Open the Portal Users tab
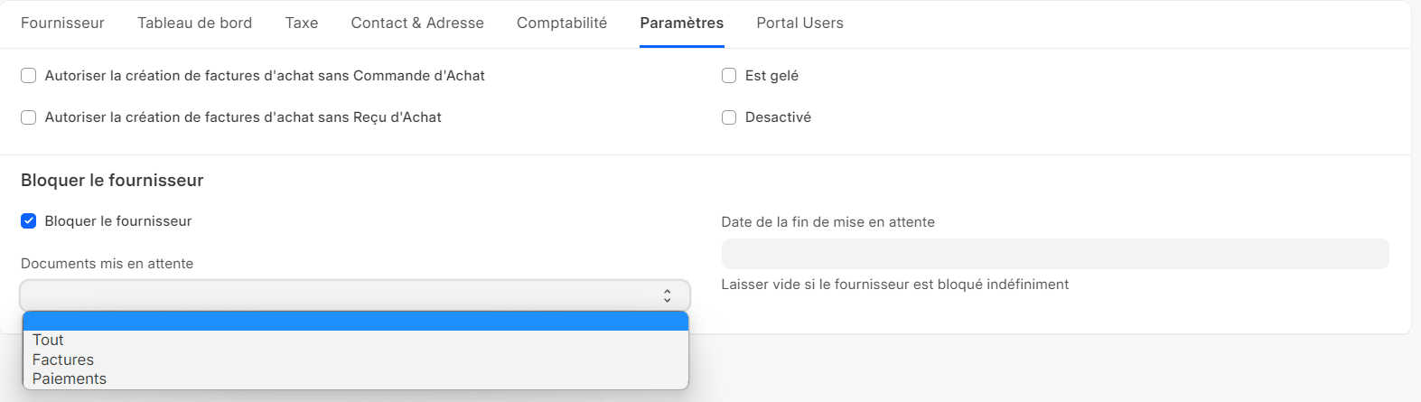Screen dimensions: 1421x402 click(x=800, y=23)
